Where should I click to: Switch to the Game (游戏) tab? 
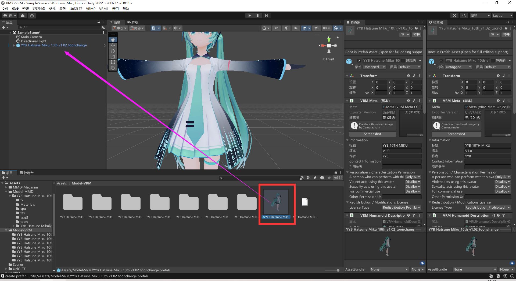pyautogui.click(x=132, y=22)
